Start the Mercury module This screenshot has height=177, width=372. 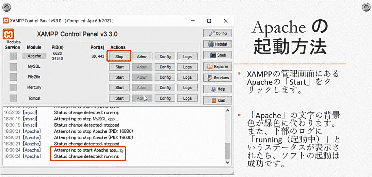[x=119, y=88]
